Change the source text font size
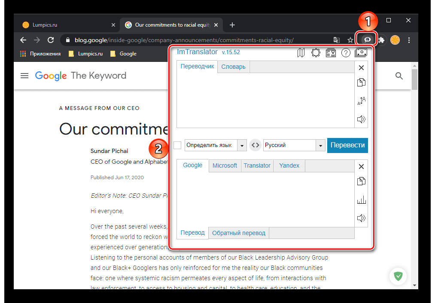This screenshot has width=432, height=303. click(361, 101)
